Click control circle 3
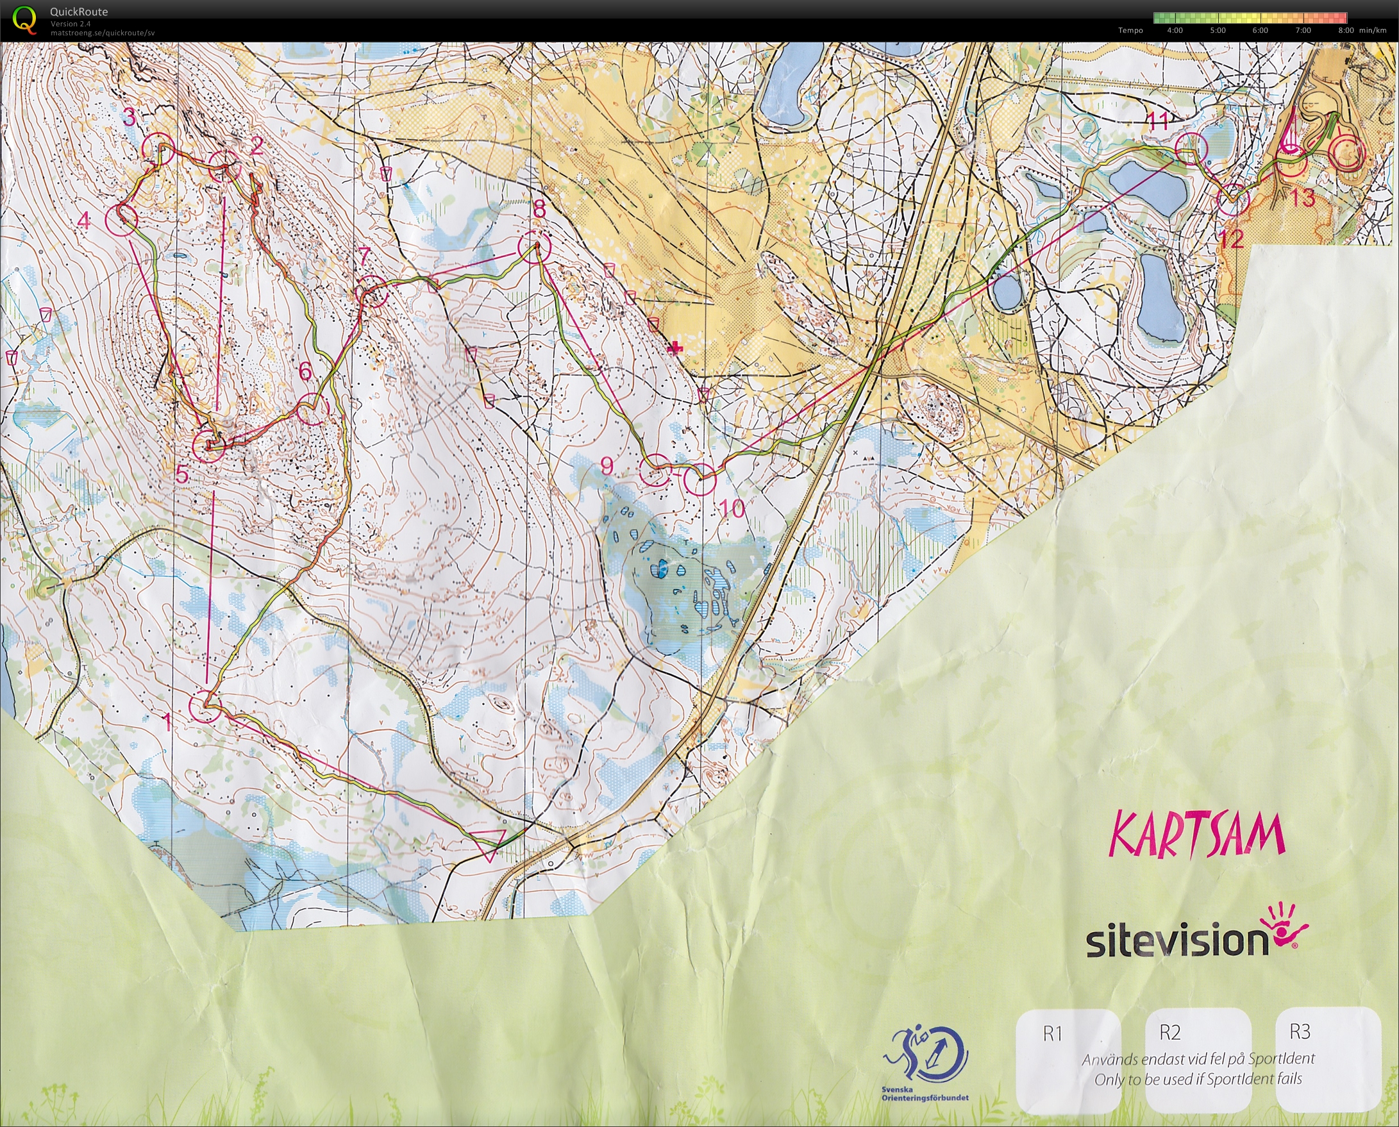Viewport: 1399px width, 1127px height. 158,149
